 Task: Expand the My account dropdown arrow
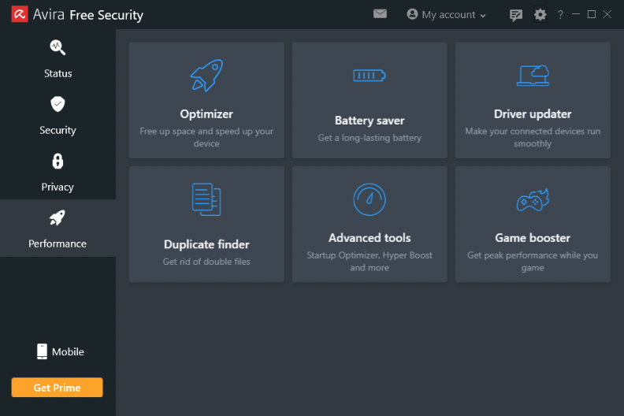click(x=483, y=16)
